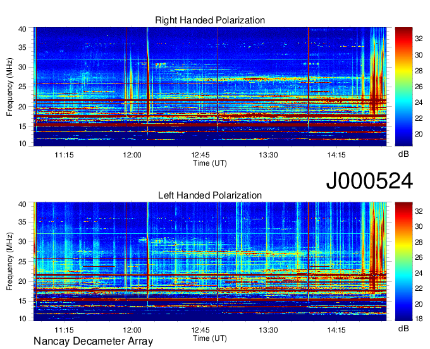This screenshot has width=430, height=349.
Task: Click the dB unit label under the upper colorbar
Action: 403,154
